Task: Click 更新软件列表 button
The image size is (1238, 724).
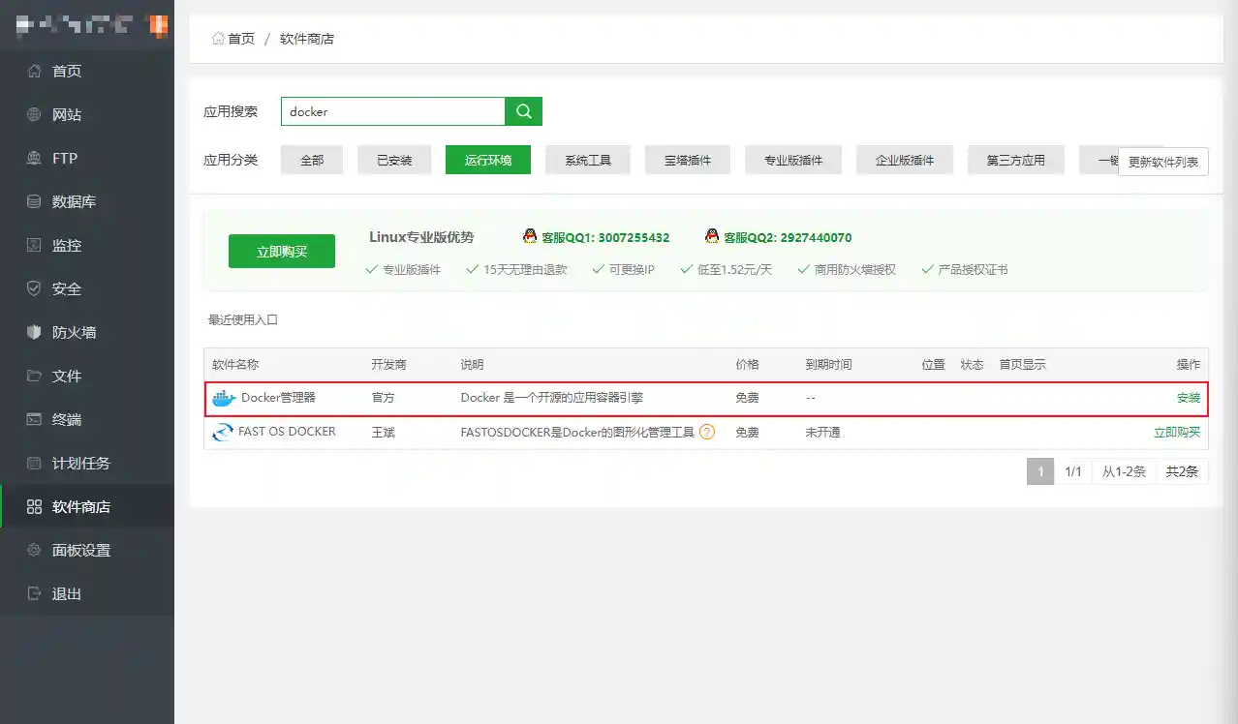Action: pos(1162,162)
